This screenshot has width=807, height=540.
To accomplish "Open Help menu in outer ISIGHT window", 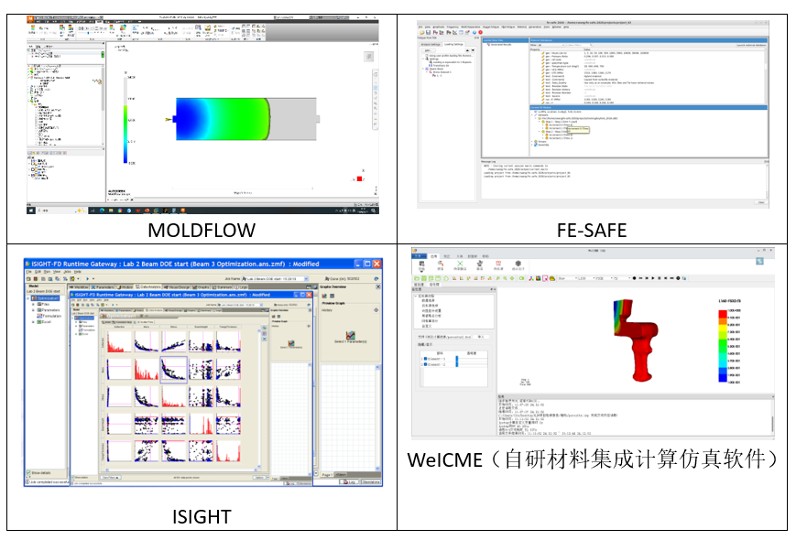I will tap(77, 272).
